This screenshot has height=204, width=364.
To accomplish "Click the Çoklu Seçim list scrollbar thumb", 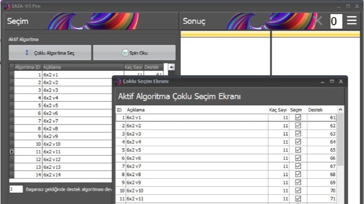I will tap(341, 139).
